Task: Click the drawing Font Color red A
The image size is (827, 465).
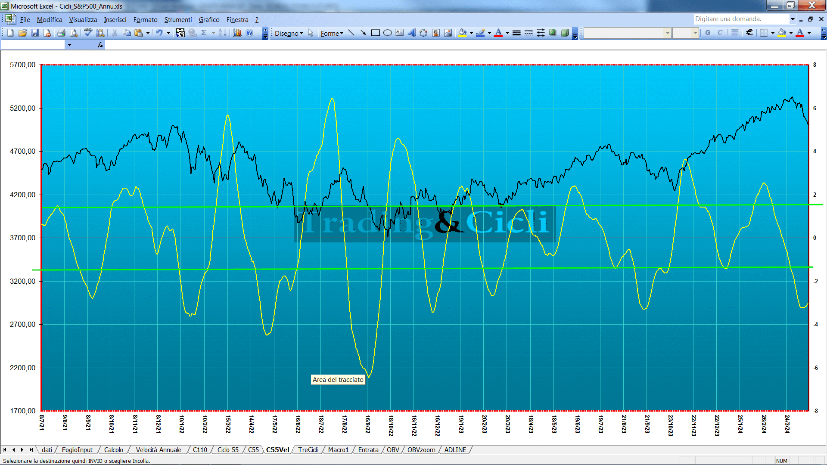Action: tap(498, 33)
